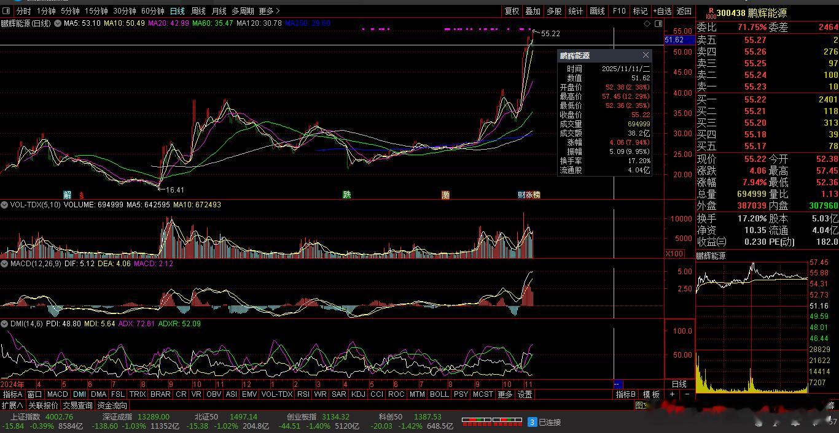
Task: Expand VOL-TDX indicator settings arrow
Action: coord(4,205)
